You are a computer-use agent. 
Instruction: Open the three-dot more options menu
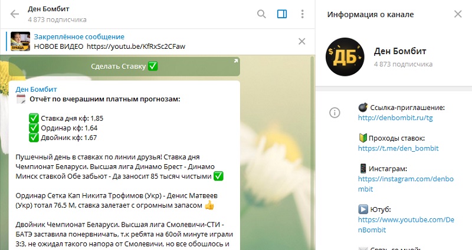(x=302, y=14)
